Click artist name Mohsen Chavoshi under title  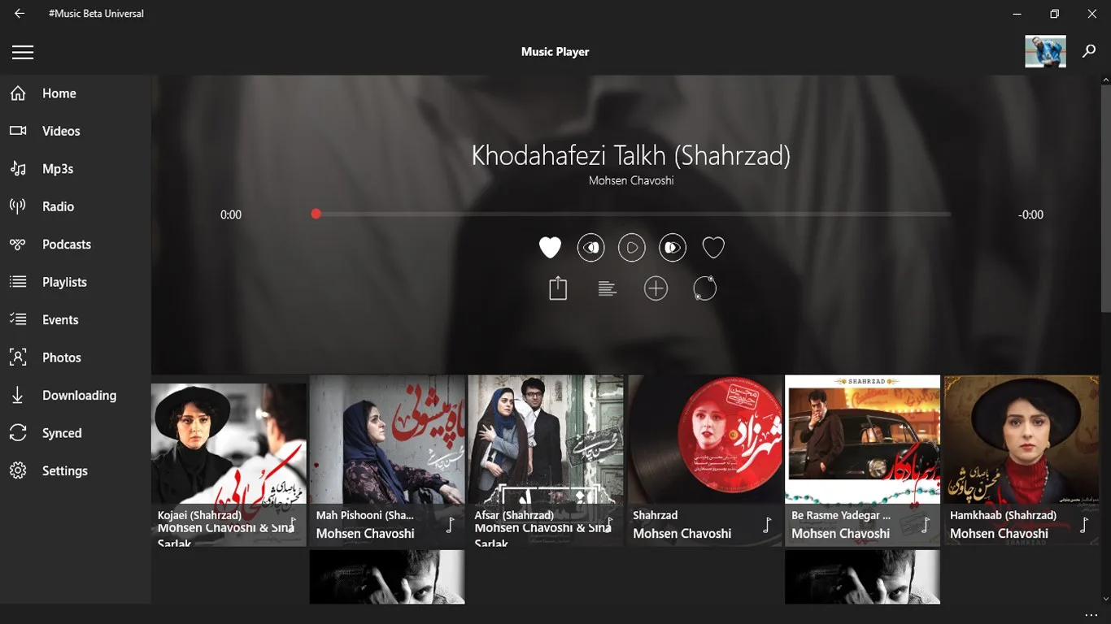pos(631,180)
